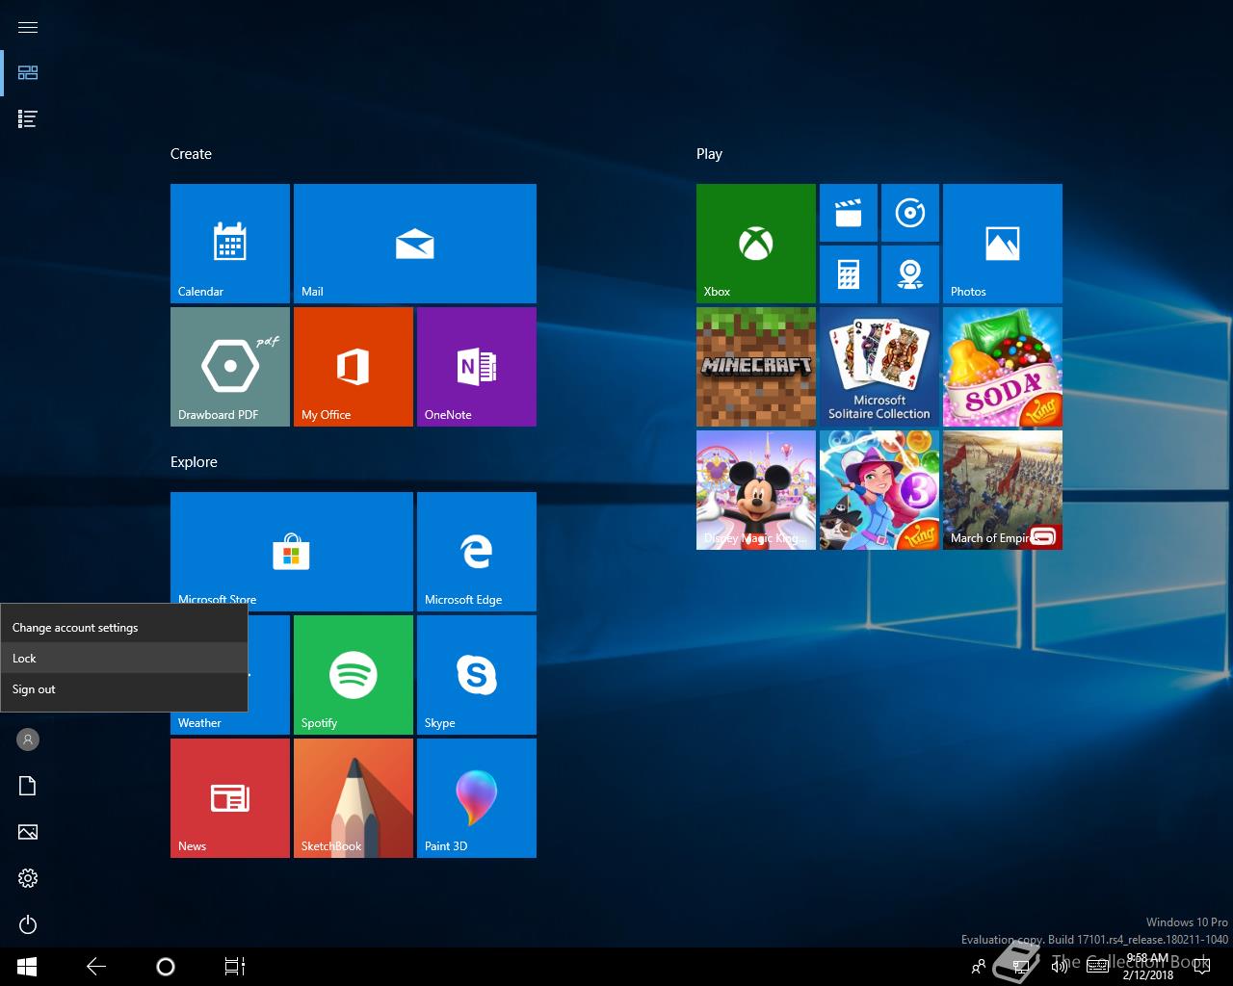Launch the Drawboard PDF tile

click(230, 367)
